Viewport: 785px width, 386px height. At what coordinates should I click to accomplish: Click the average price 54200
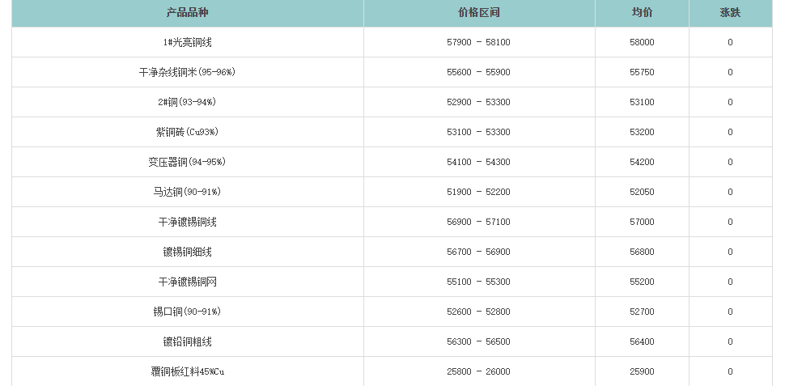point(642,162)
